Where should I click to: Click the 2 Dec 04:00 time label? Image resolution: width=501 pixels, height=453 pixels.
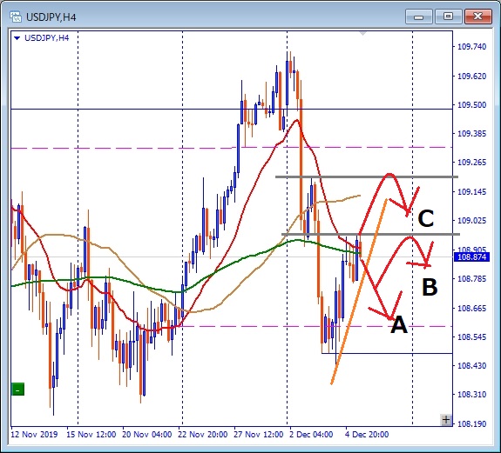(311, 435)
